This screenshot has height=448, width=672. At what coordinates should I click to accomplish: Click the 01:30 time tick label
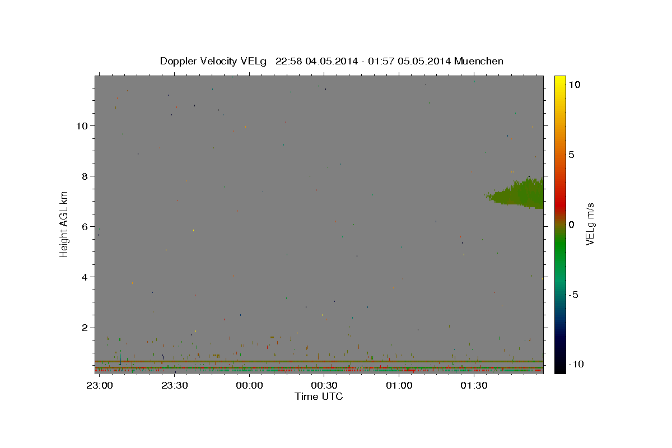473,385
